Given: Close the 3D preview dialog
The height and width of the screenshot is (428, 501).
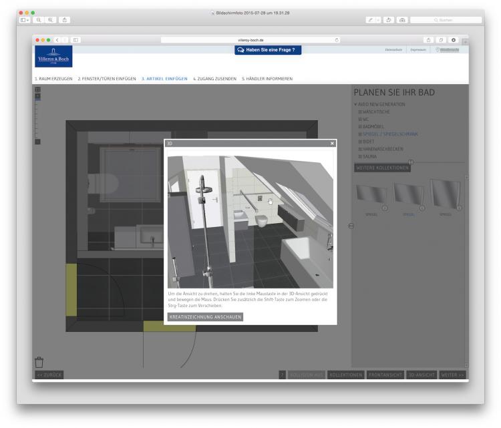Looking at the screenshot, I should (332, 144).
